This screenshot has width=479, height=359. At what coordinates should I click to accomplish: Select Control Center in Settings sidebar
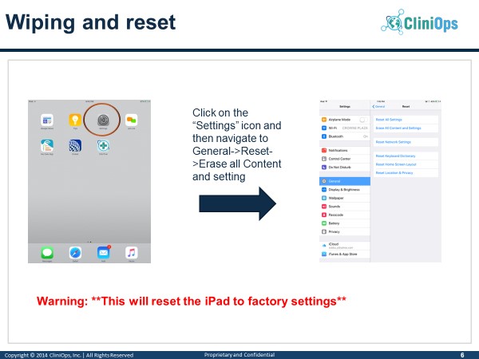(x=345, y=159)
